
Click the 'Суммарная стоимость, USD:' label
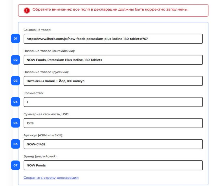click(46, 114)
